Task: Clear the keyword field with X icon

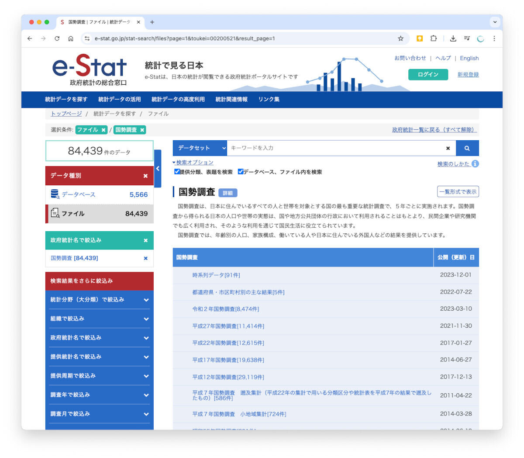Action: (x=448, y=148)
